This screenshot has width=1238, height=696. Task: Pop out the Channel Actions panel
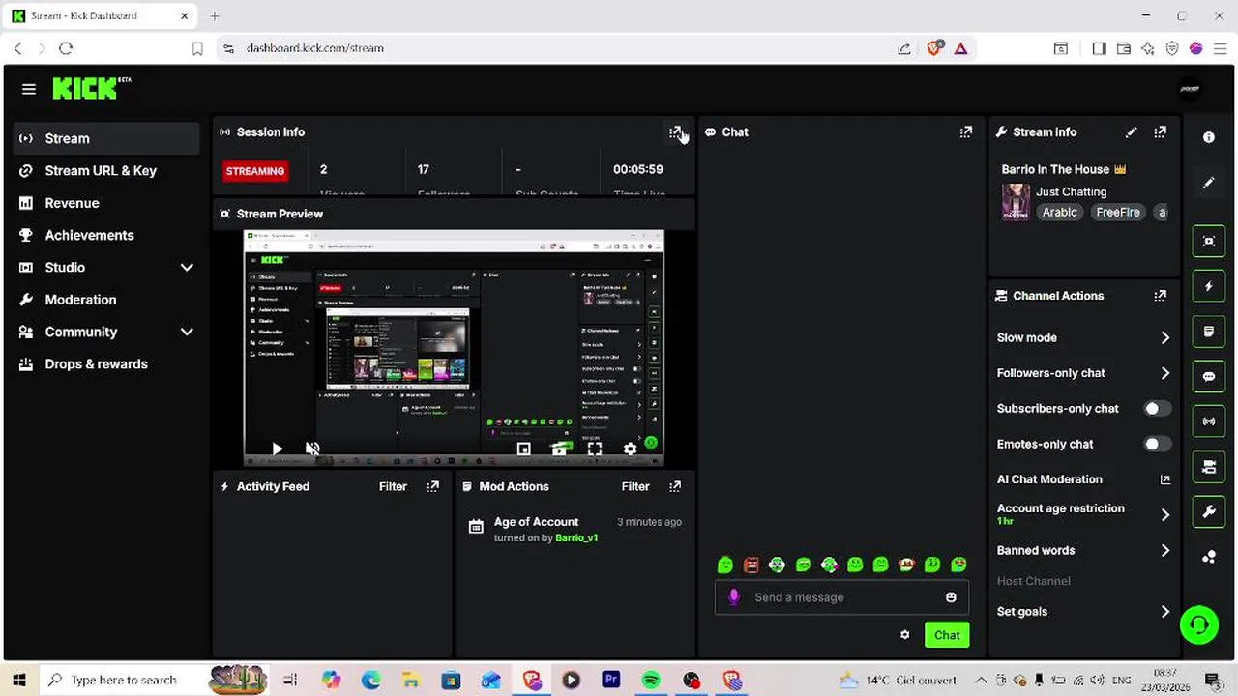click(1160, 296)
